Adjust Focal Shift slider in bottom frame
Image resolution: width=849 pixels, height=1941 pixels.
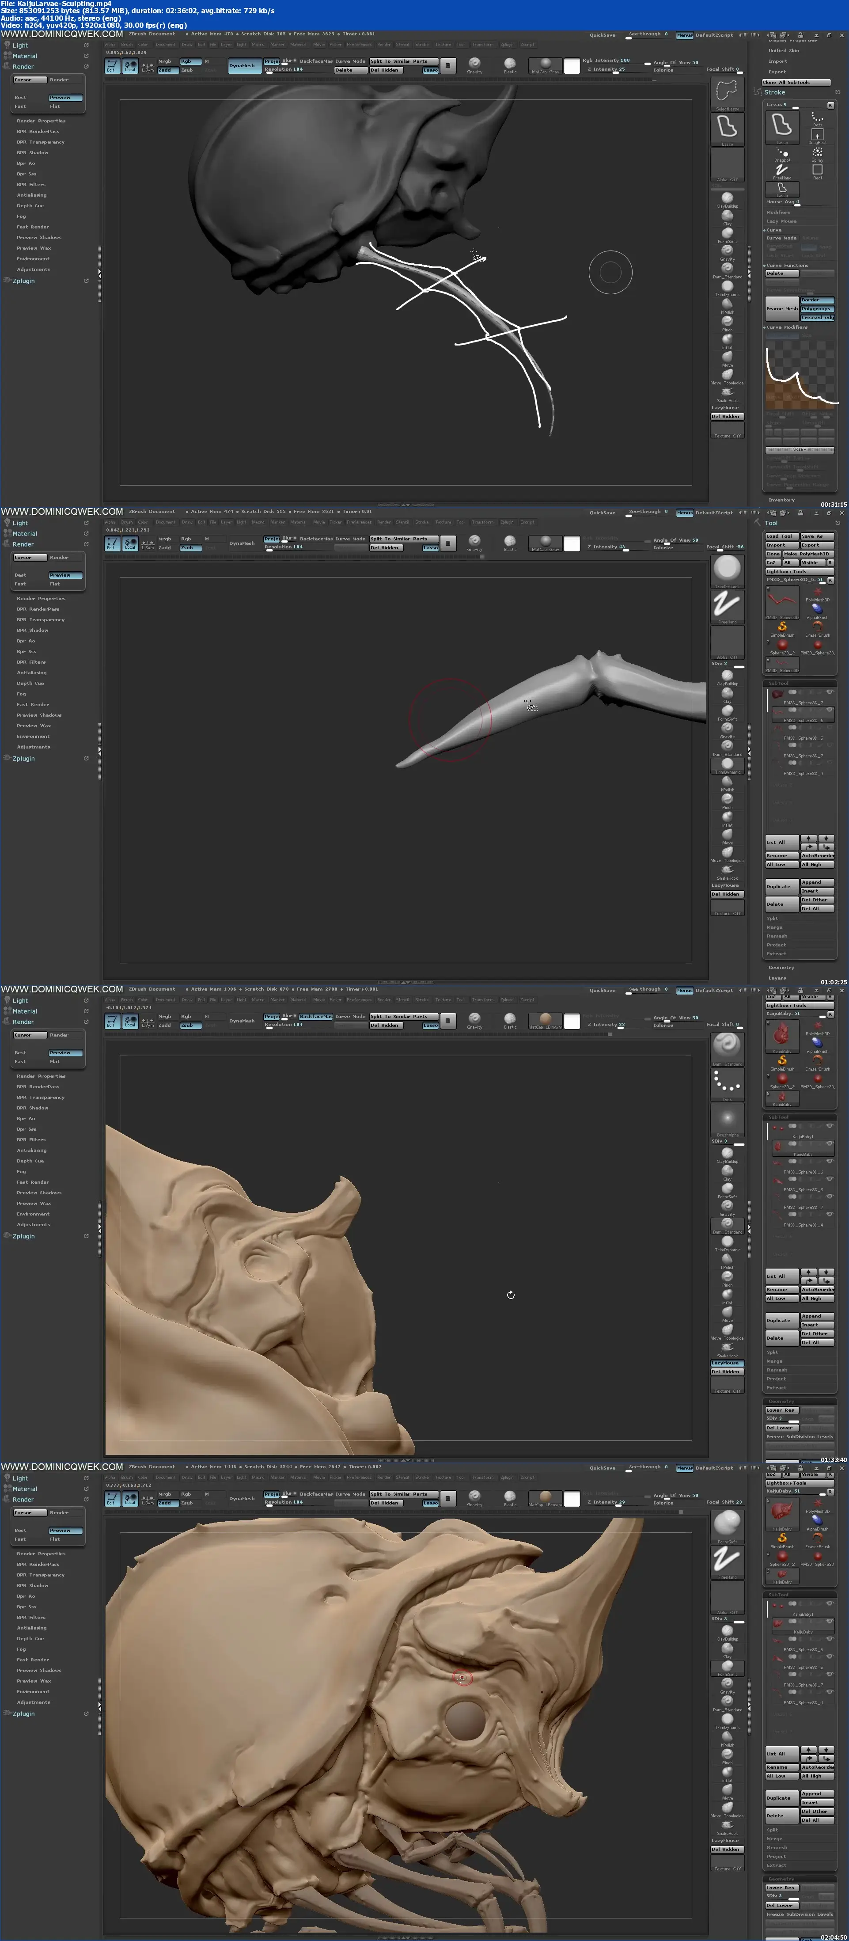click(725, 1502)
